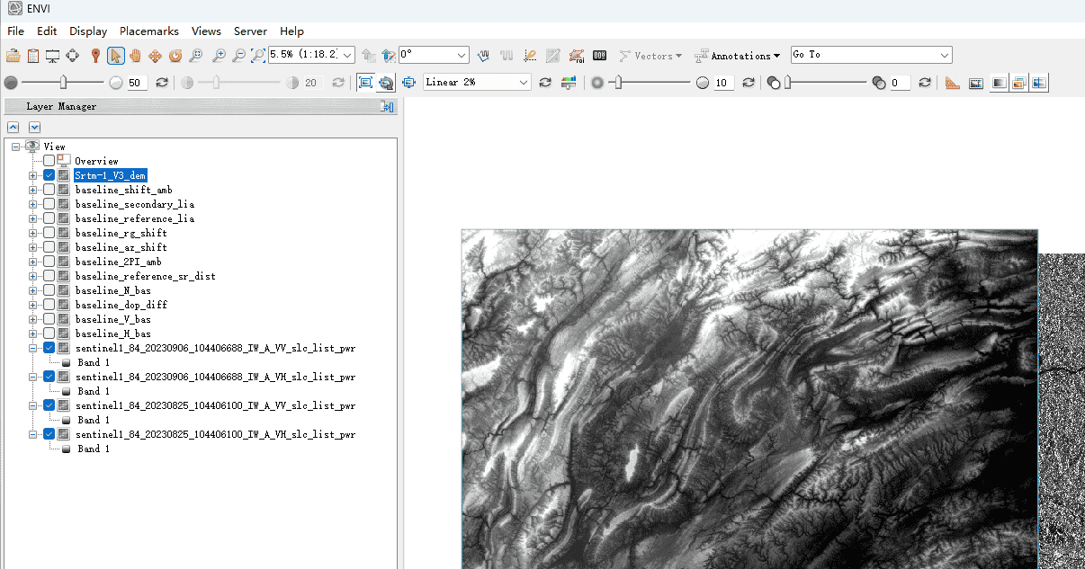Uncheck the Srtm-1_V3_dem layer checkbox
Screen dimensions: 1085x569
tap(49, 175)
